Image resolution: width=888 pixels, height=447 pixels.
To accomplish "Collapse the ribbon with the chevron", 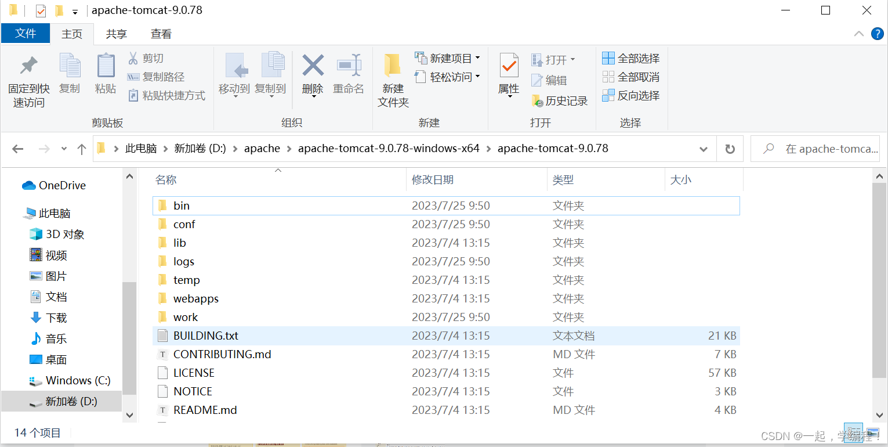I will pyautogui.click(x=859, y=34).
